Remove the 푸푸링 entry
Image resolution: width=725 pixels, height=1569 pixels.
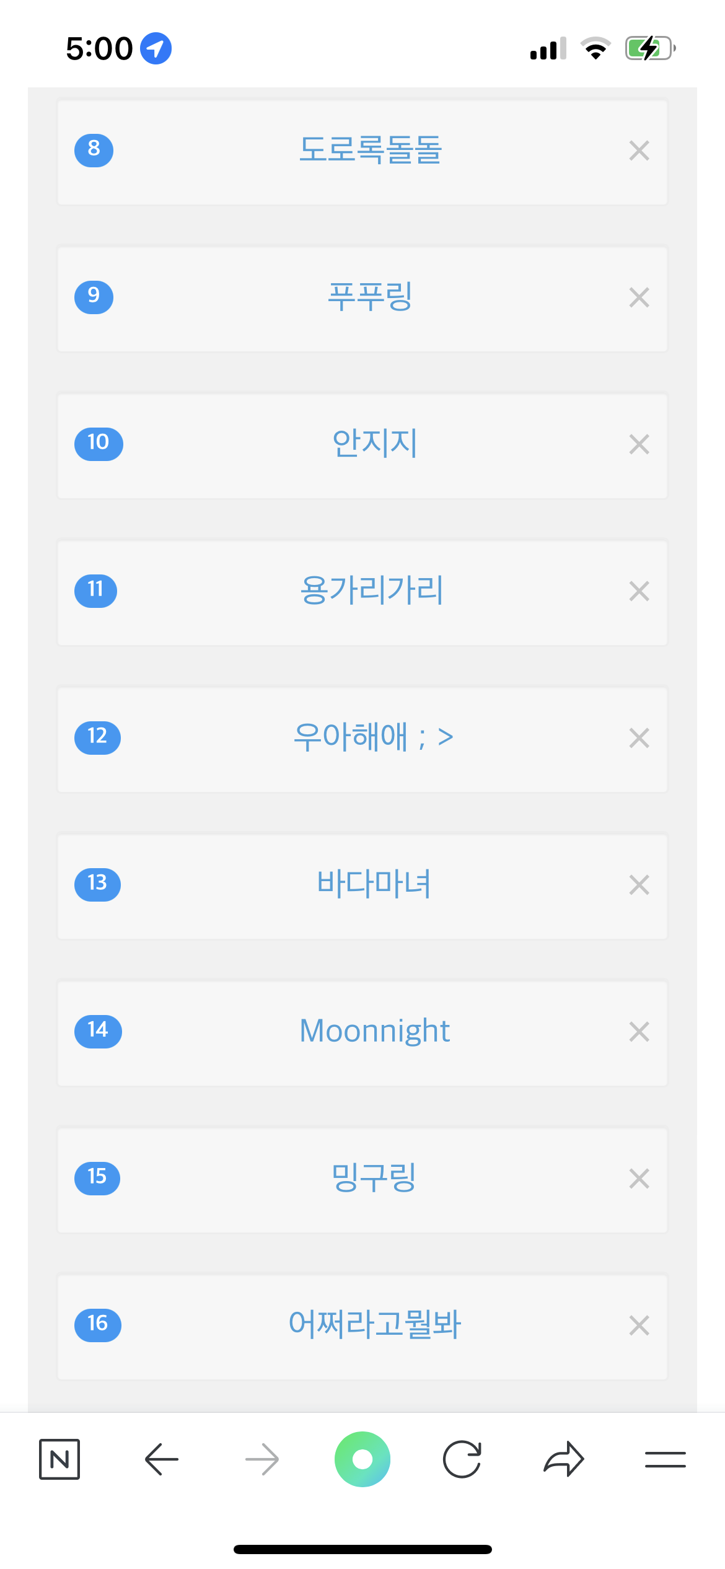(x=639, y=297)
